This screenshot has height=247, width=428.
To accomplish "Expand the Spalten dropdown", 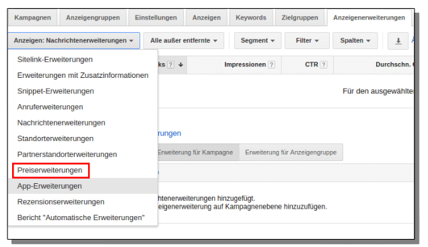I will (x=355, y=40).
